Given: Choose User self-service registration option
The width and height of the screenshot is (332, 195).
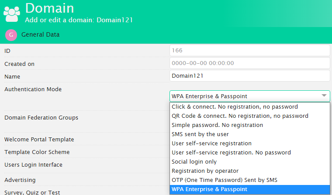Looking at the screenshot, I should (x=211, y=144).
